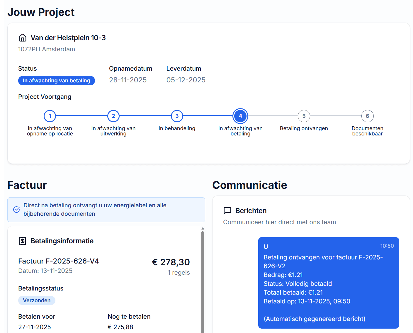
Task: Select step 2 'In afwachting van uitwerking'
Action: pos(113,116)
